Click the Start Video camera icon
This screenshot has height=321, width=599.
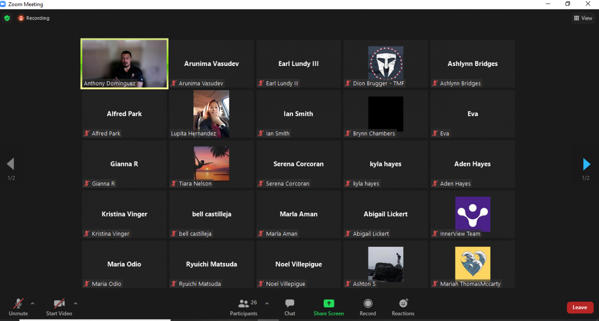point(59,303)
